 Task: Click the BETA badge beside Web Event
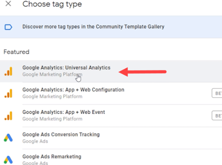tap(217, 116)
